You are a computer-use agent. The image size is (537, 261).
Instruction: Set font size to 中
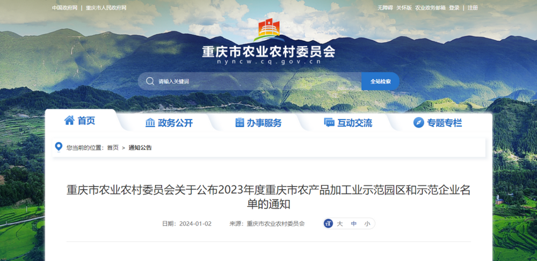(353, 224)
